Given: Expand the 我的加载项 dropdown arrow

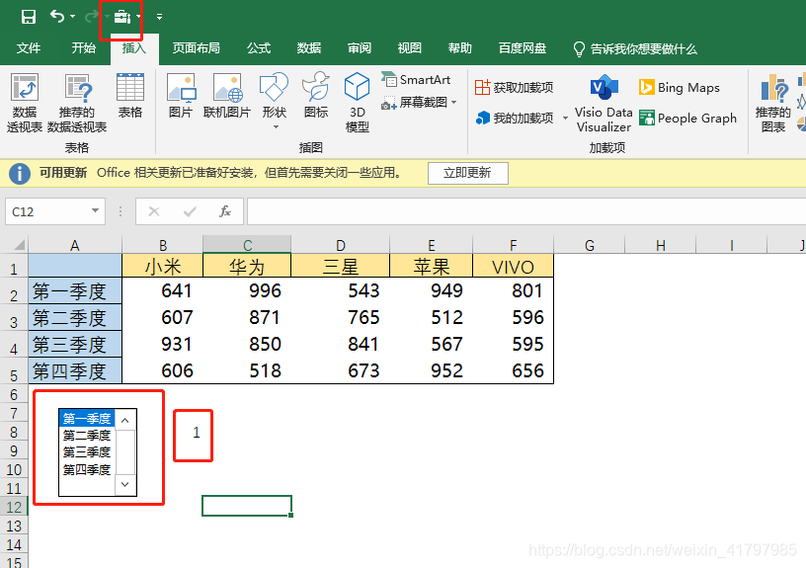Looking at the screenshot, I should tap(565, 119).
